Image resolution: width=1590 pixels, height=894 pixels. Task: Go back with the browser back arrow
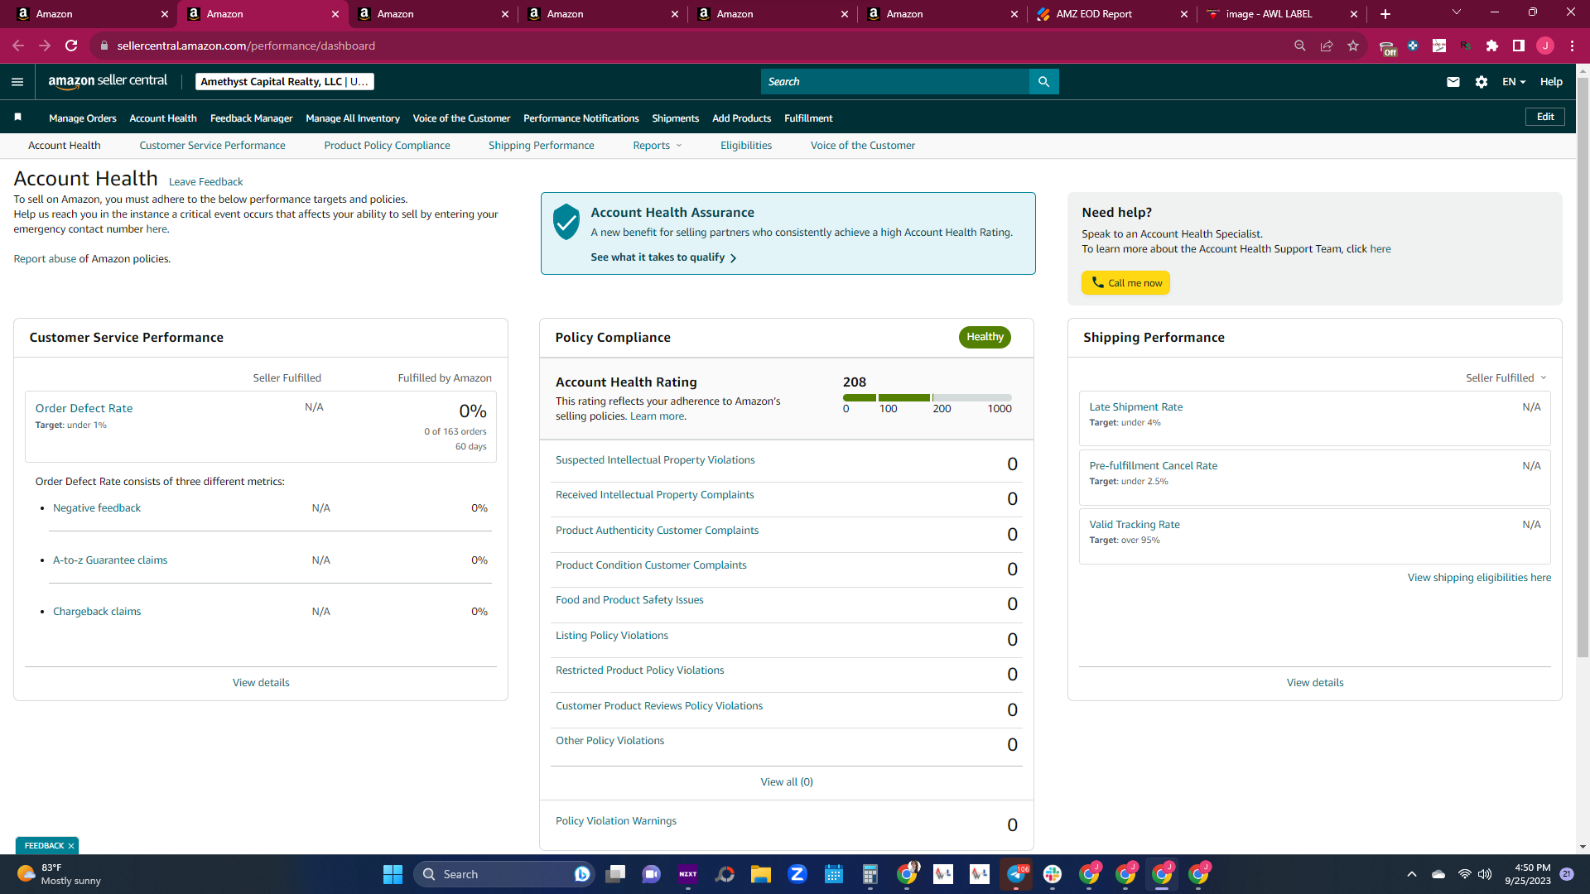click(18, 46)
